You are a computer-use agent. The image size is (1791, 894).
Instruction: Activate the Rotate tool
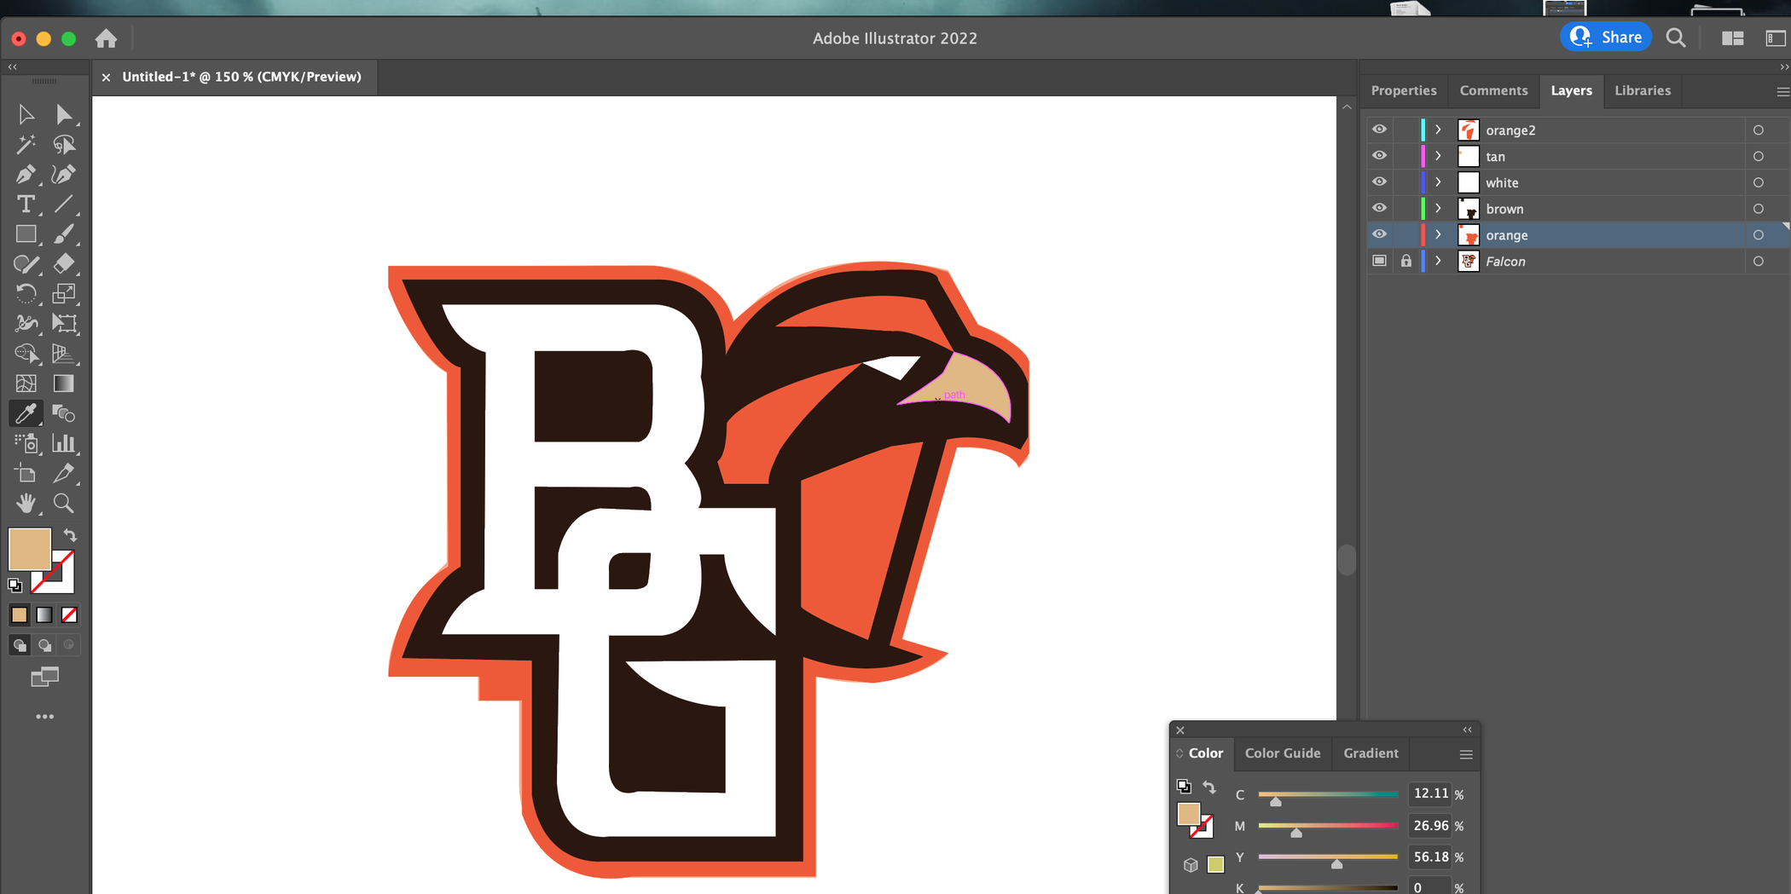click(26, 294)
